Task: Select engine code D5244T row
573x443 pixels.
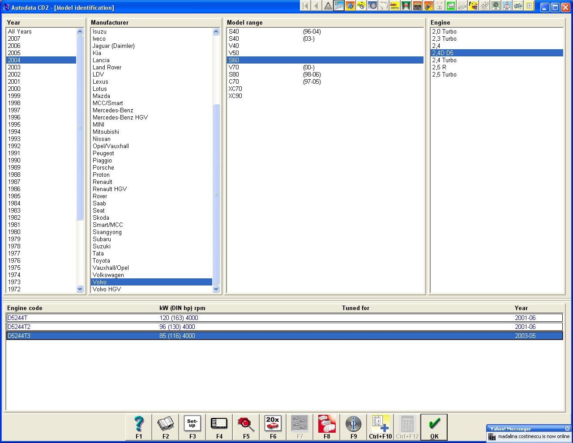Action: (x=285, y=318)
